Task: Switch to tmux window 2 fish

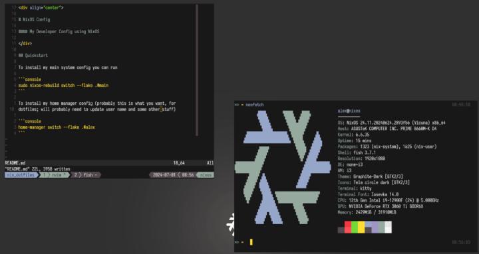Action: 86,175
